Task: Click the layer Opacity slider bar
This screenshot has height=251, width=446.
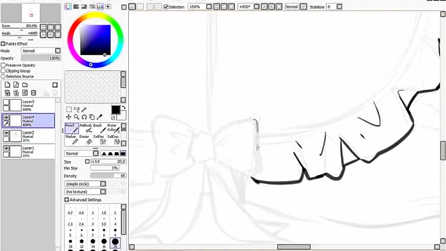Action: (41, 58)
